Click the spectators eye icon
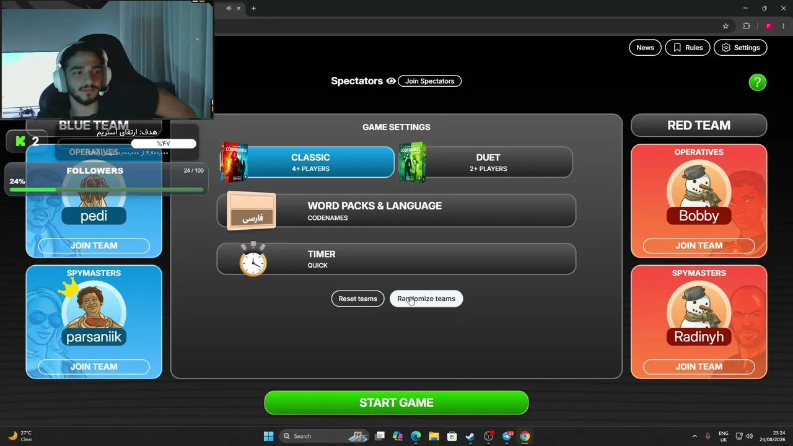 pyautogui.click(x=391, y=81)
